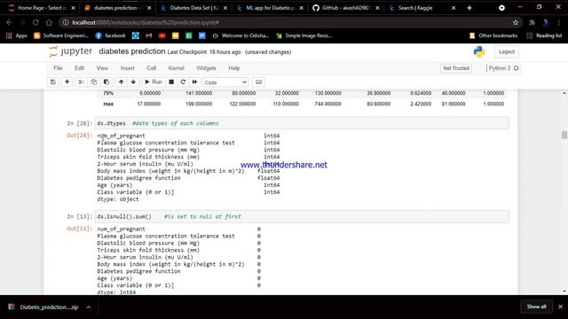Image resolution: width=568 pixels, height=319 pixels.
Task: Open a new browser tab with plus
Action: click(x=469, y=8)
